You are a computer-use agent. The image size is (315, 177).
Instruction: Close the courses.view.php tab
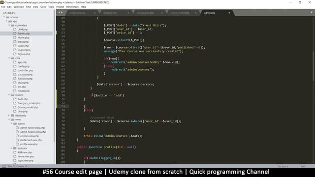[162, 13]
